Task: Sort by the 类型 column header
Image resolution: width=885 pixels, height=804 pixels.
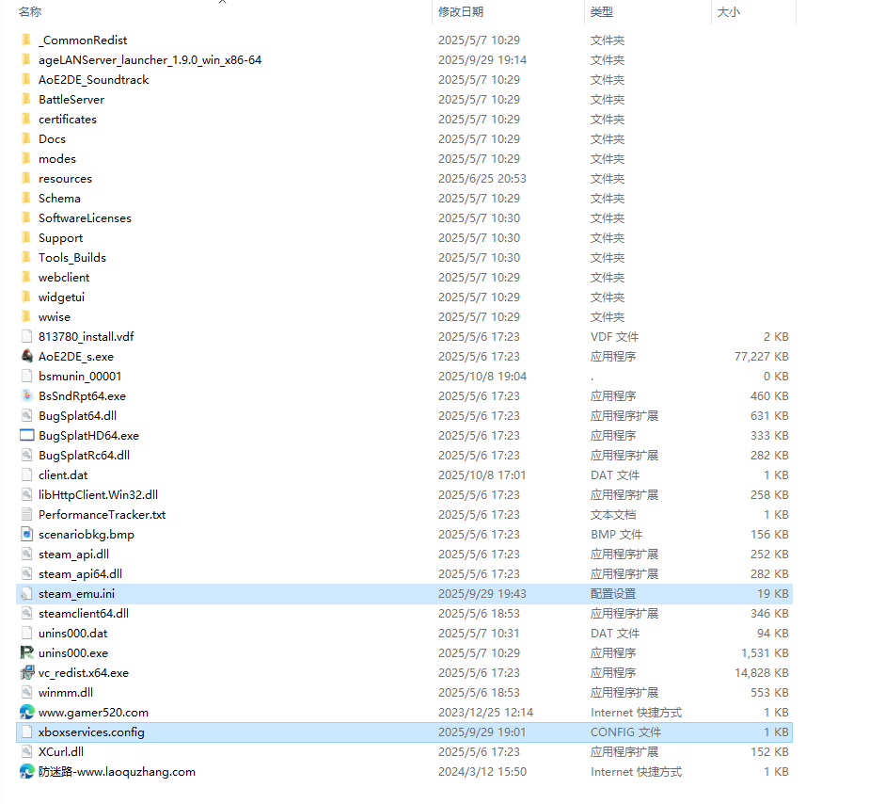Action: [x=602, y=12]
